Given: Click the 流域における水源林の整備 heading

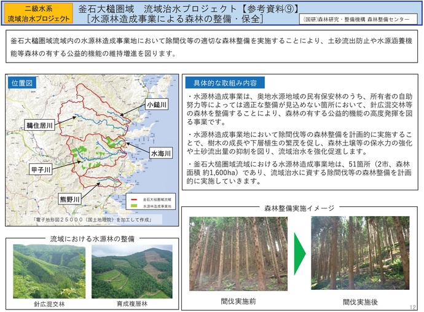Looking at the screenshot, I should click(x=92, y=238).
